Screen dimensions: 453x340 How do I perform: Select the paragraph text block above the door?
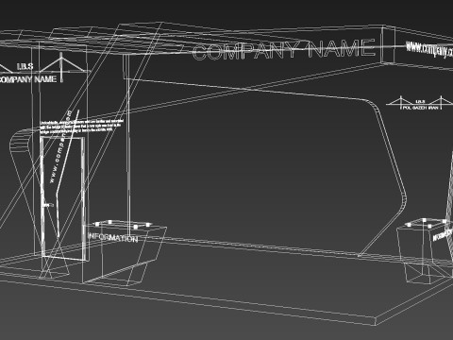click(x=81, y=126)
